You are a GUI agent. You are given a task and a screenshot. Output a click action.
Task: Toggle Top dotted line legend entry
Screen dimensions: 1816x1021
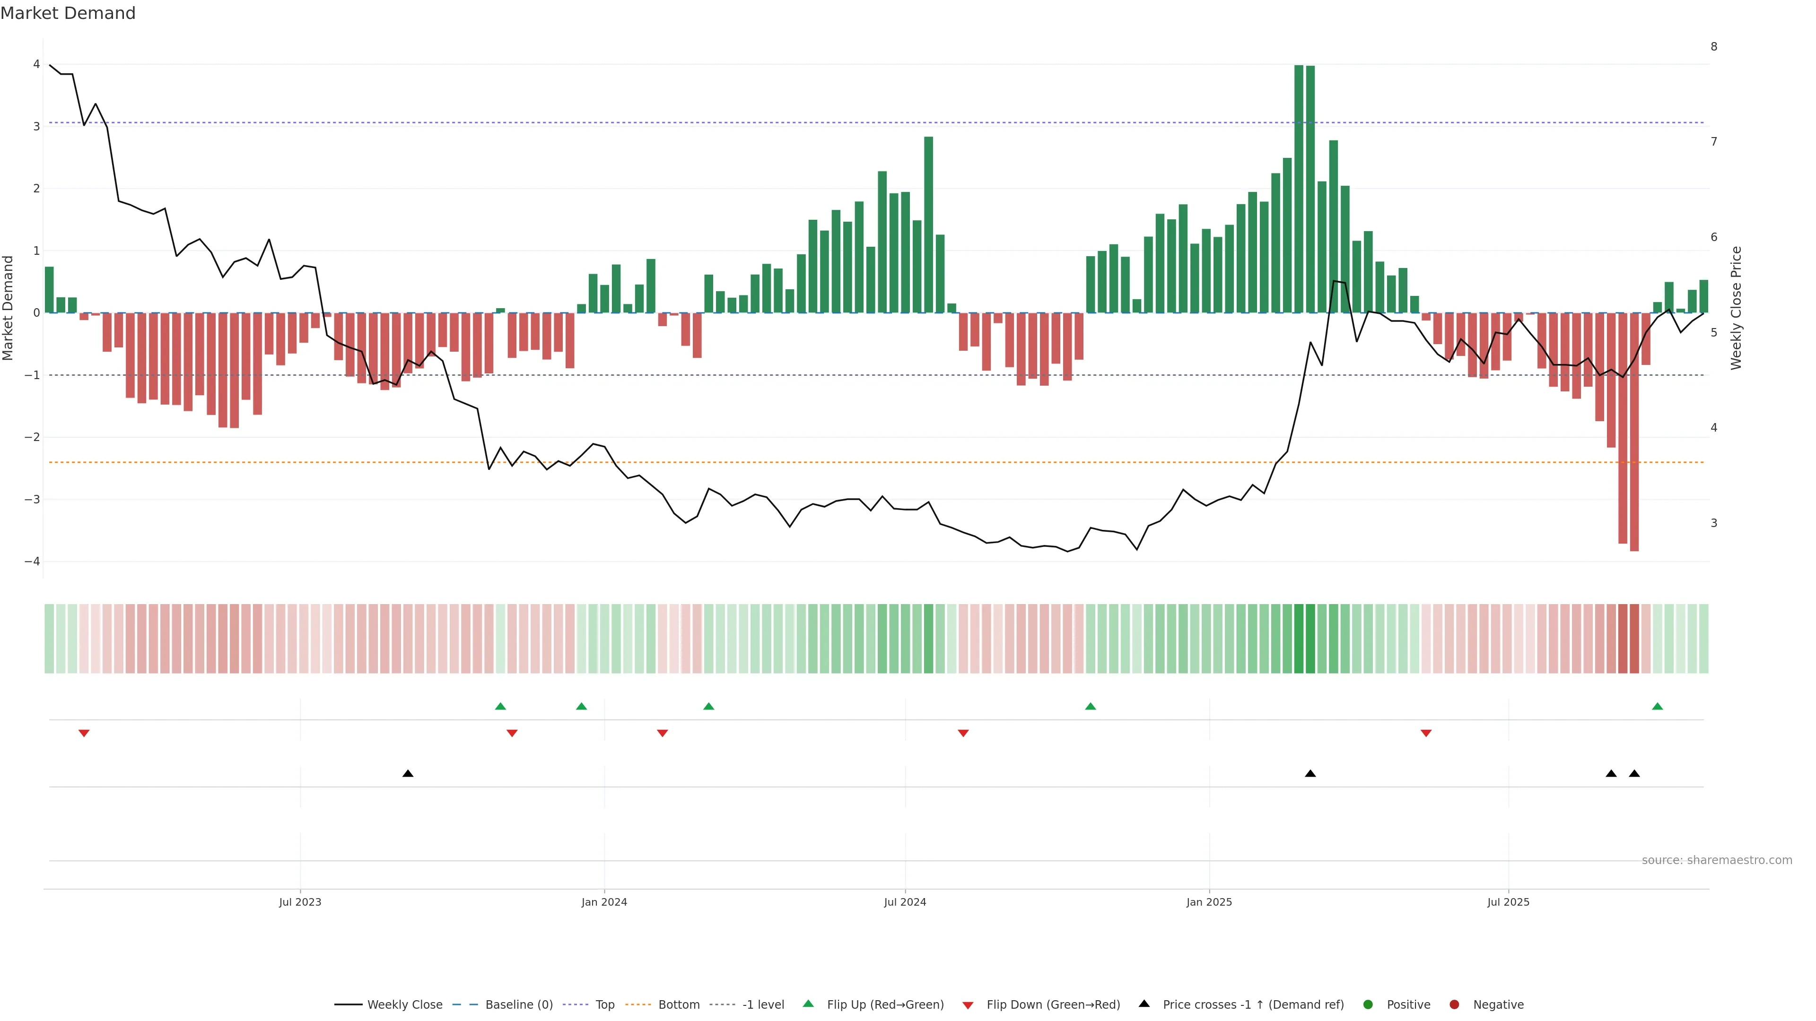(x=604, y=1005)
